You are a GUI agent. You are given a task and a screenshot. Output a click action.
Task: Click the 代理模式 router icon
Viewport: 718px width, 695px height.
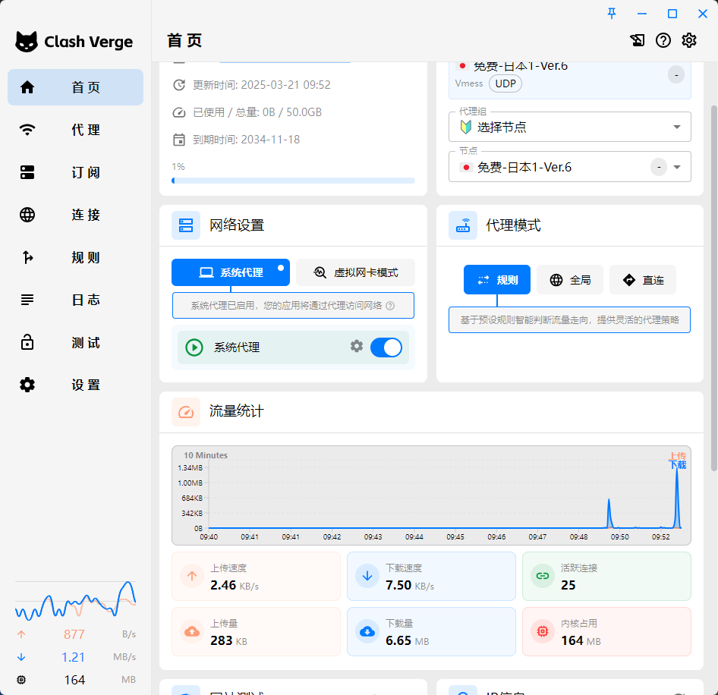[x=463, y=225]
